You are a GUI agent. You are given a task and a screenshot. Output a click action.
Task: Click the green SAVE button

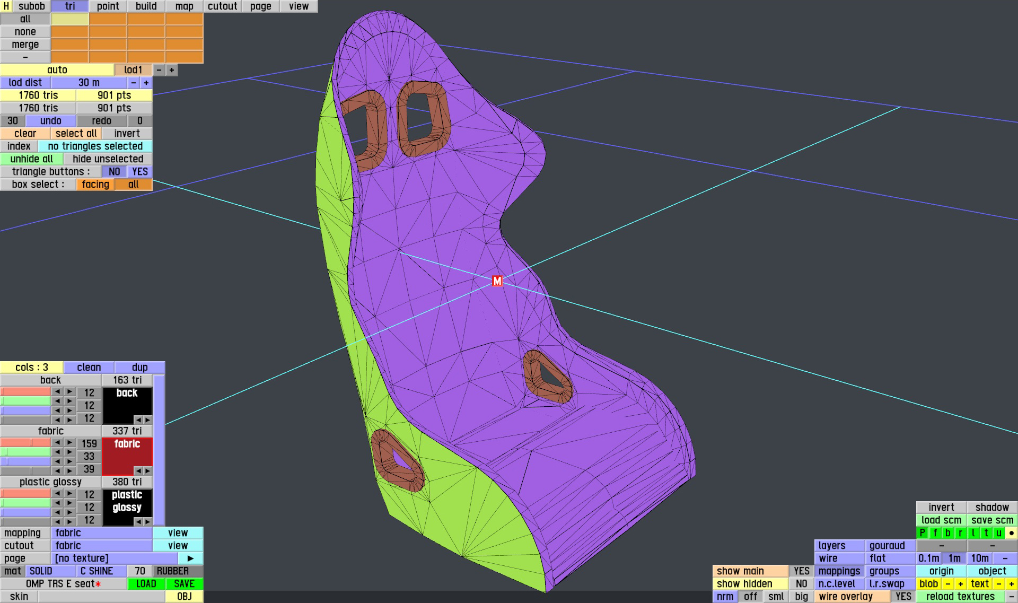(x=184, y=584)
